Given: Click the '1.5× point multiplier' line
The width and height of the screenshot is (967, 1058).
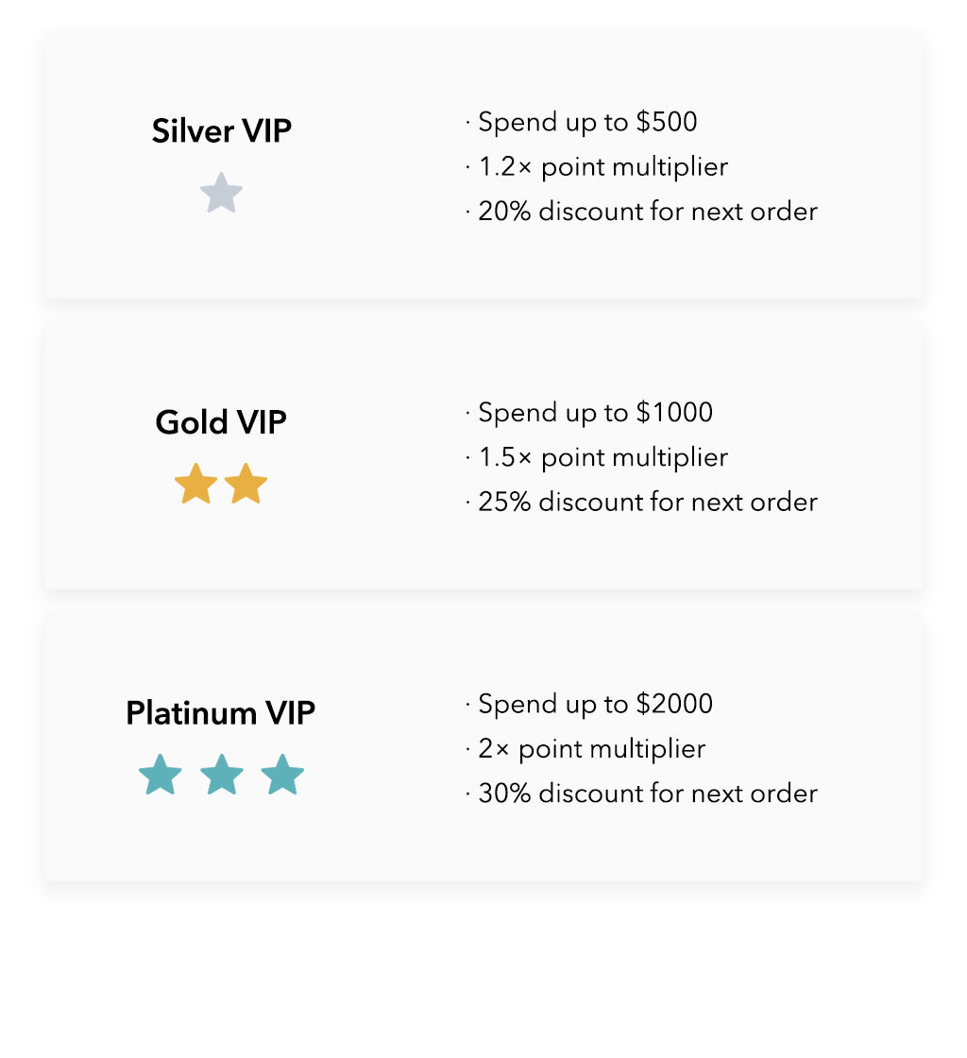Looking at the screenshot, I should pyautogui.click(x=602, y=457).
